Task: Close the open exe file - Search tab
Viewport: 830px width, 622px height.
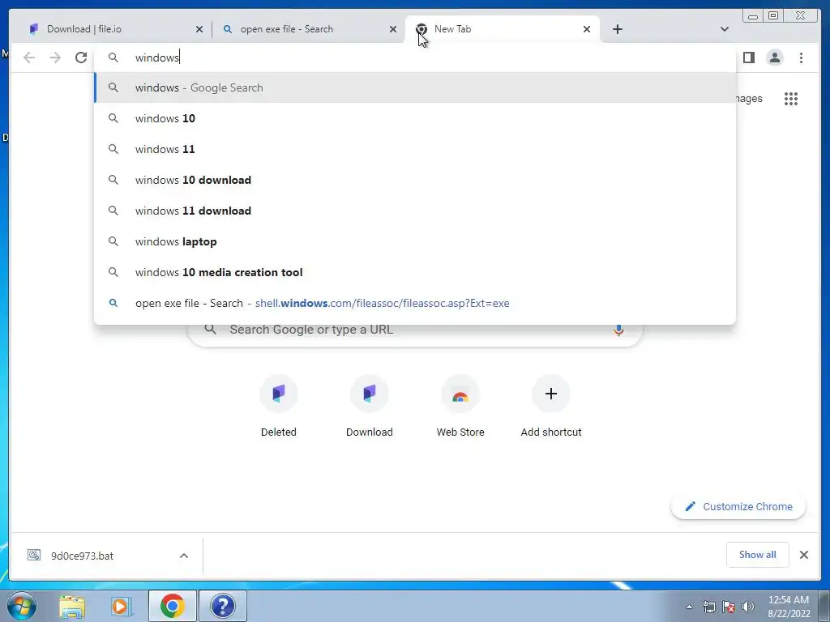Action: (x=393, y=29)
